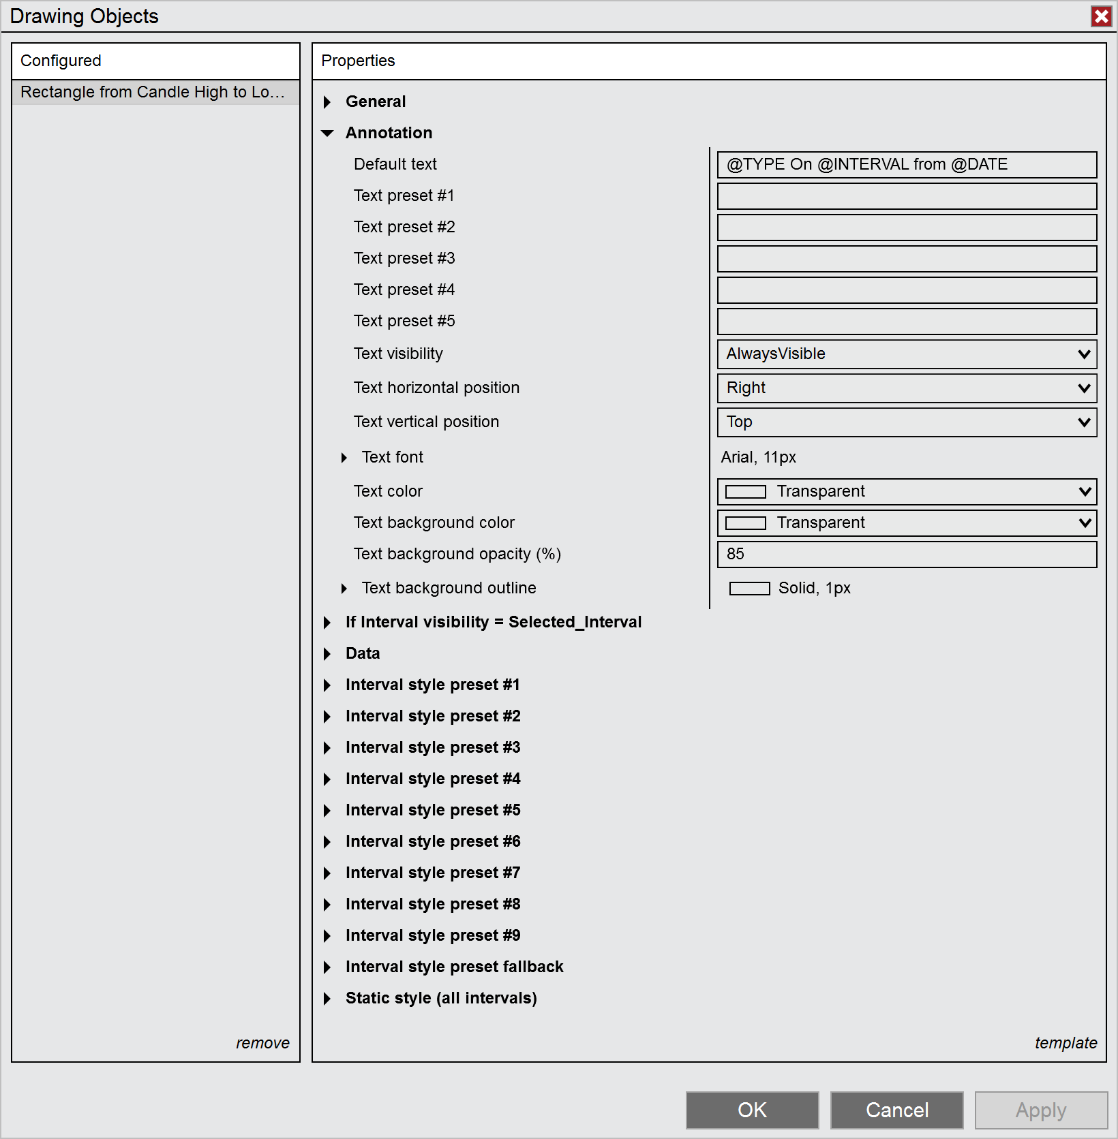Expand Interval style preset #1

(328, 685)
